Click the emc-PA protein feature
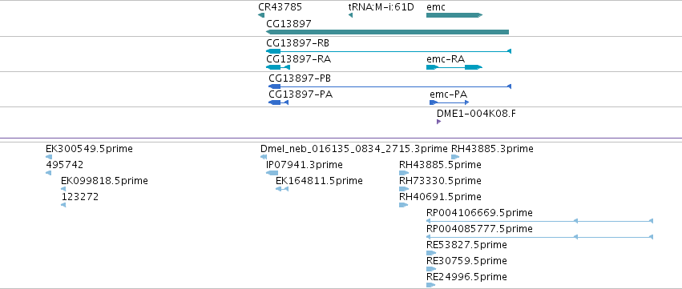The width and height of the screenshot is (682, 289). pos(450,102)
